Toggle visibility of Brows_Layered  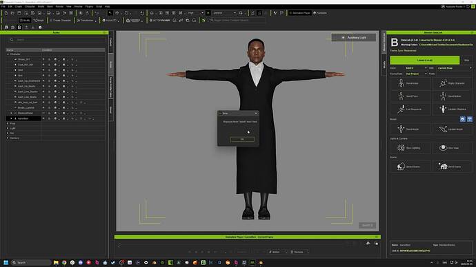[x=43, y=107]
